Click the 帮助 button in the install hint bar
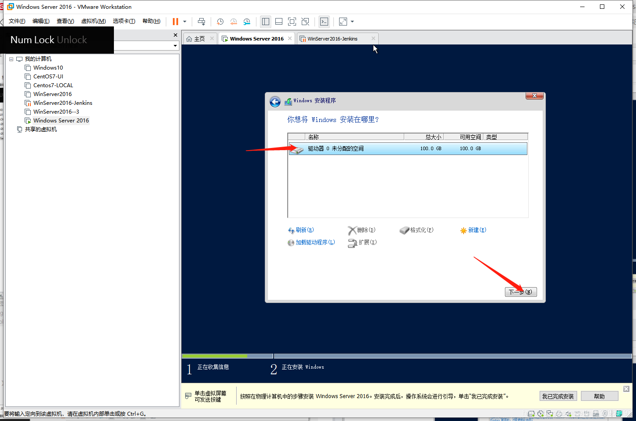Screen dimensions: 636x421 click(599, 396)
